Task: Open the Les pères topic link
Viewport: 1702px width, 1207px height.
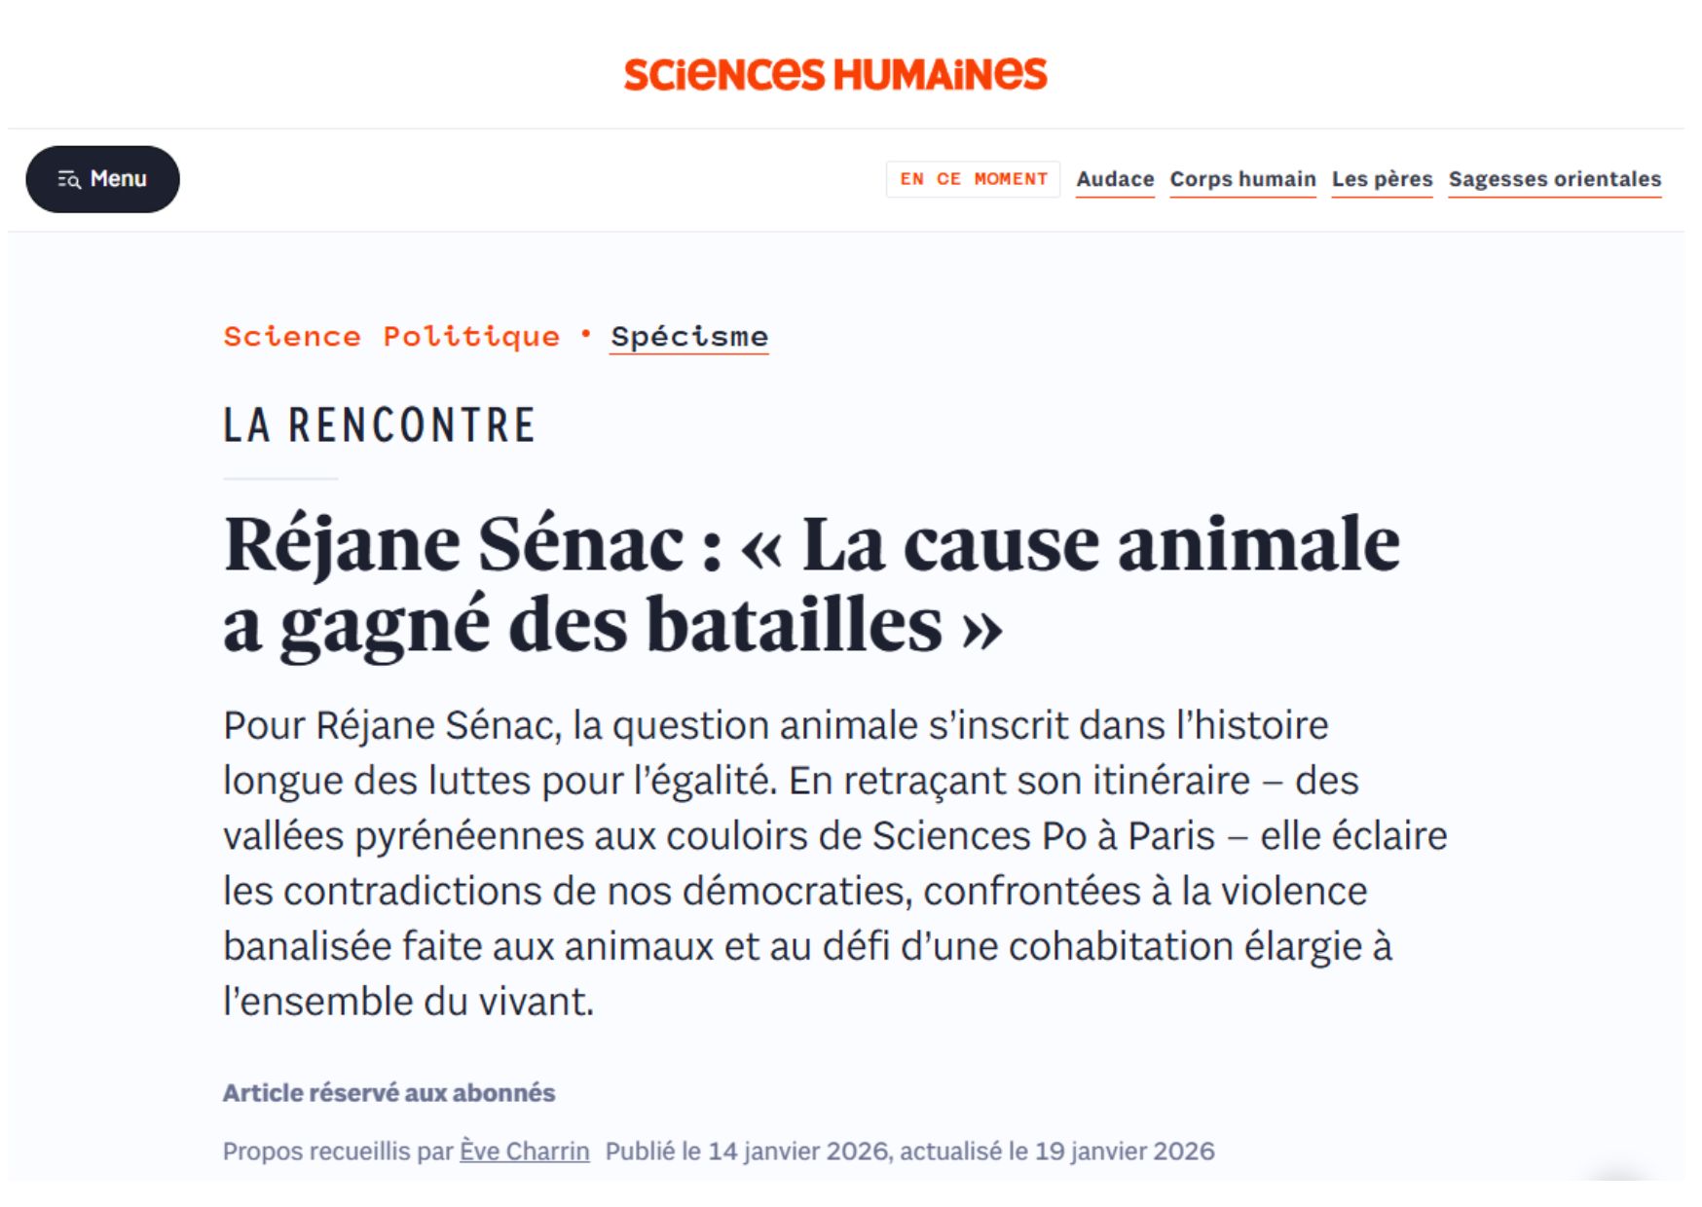Action: tap(1382, 179)
